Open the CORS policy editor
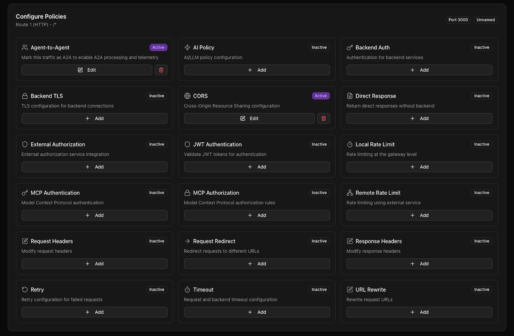The height and width of the screenshot is (336, 514). [249, 118]
